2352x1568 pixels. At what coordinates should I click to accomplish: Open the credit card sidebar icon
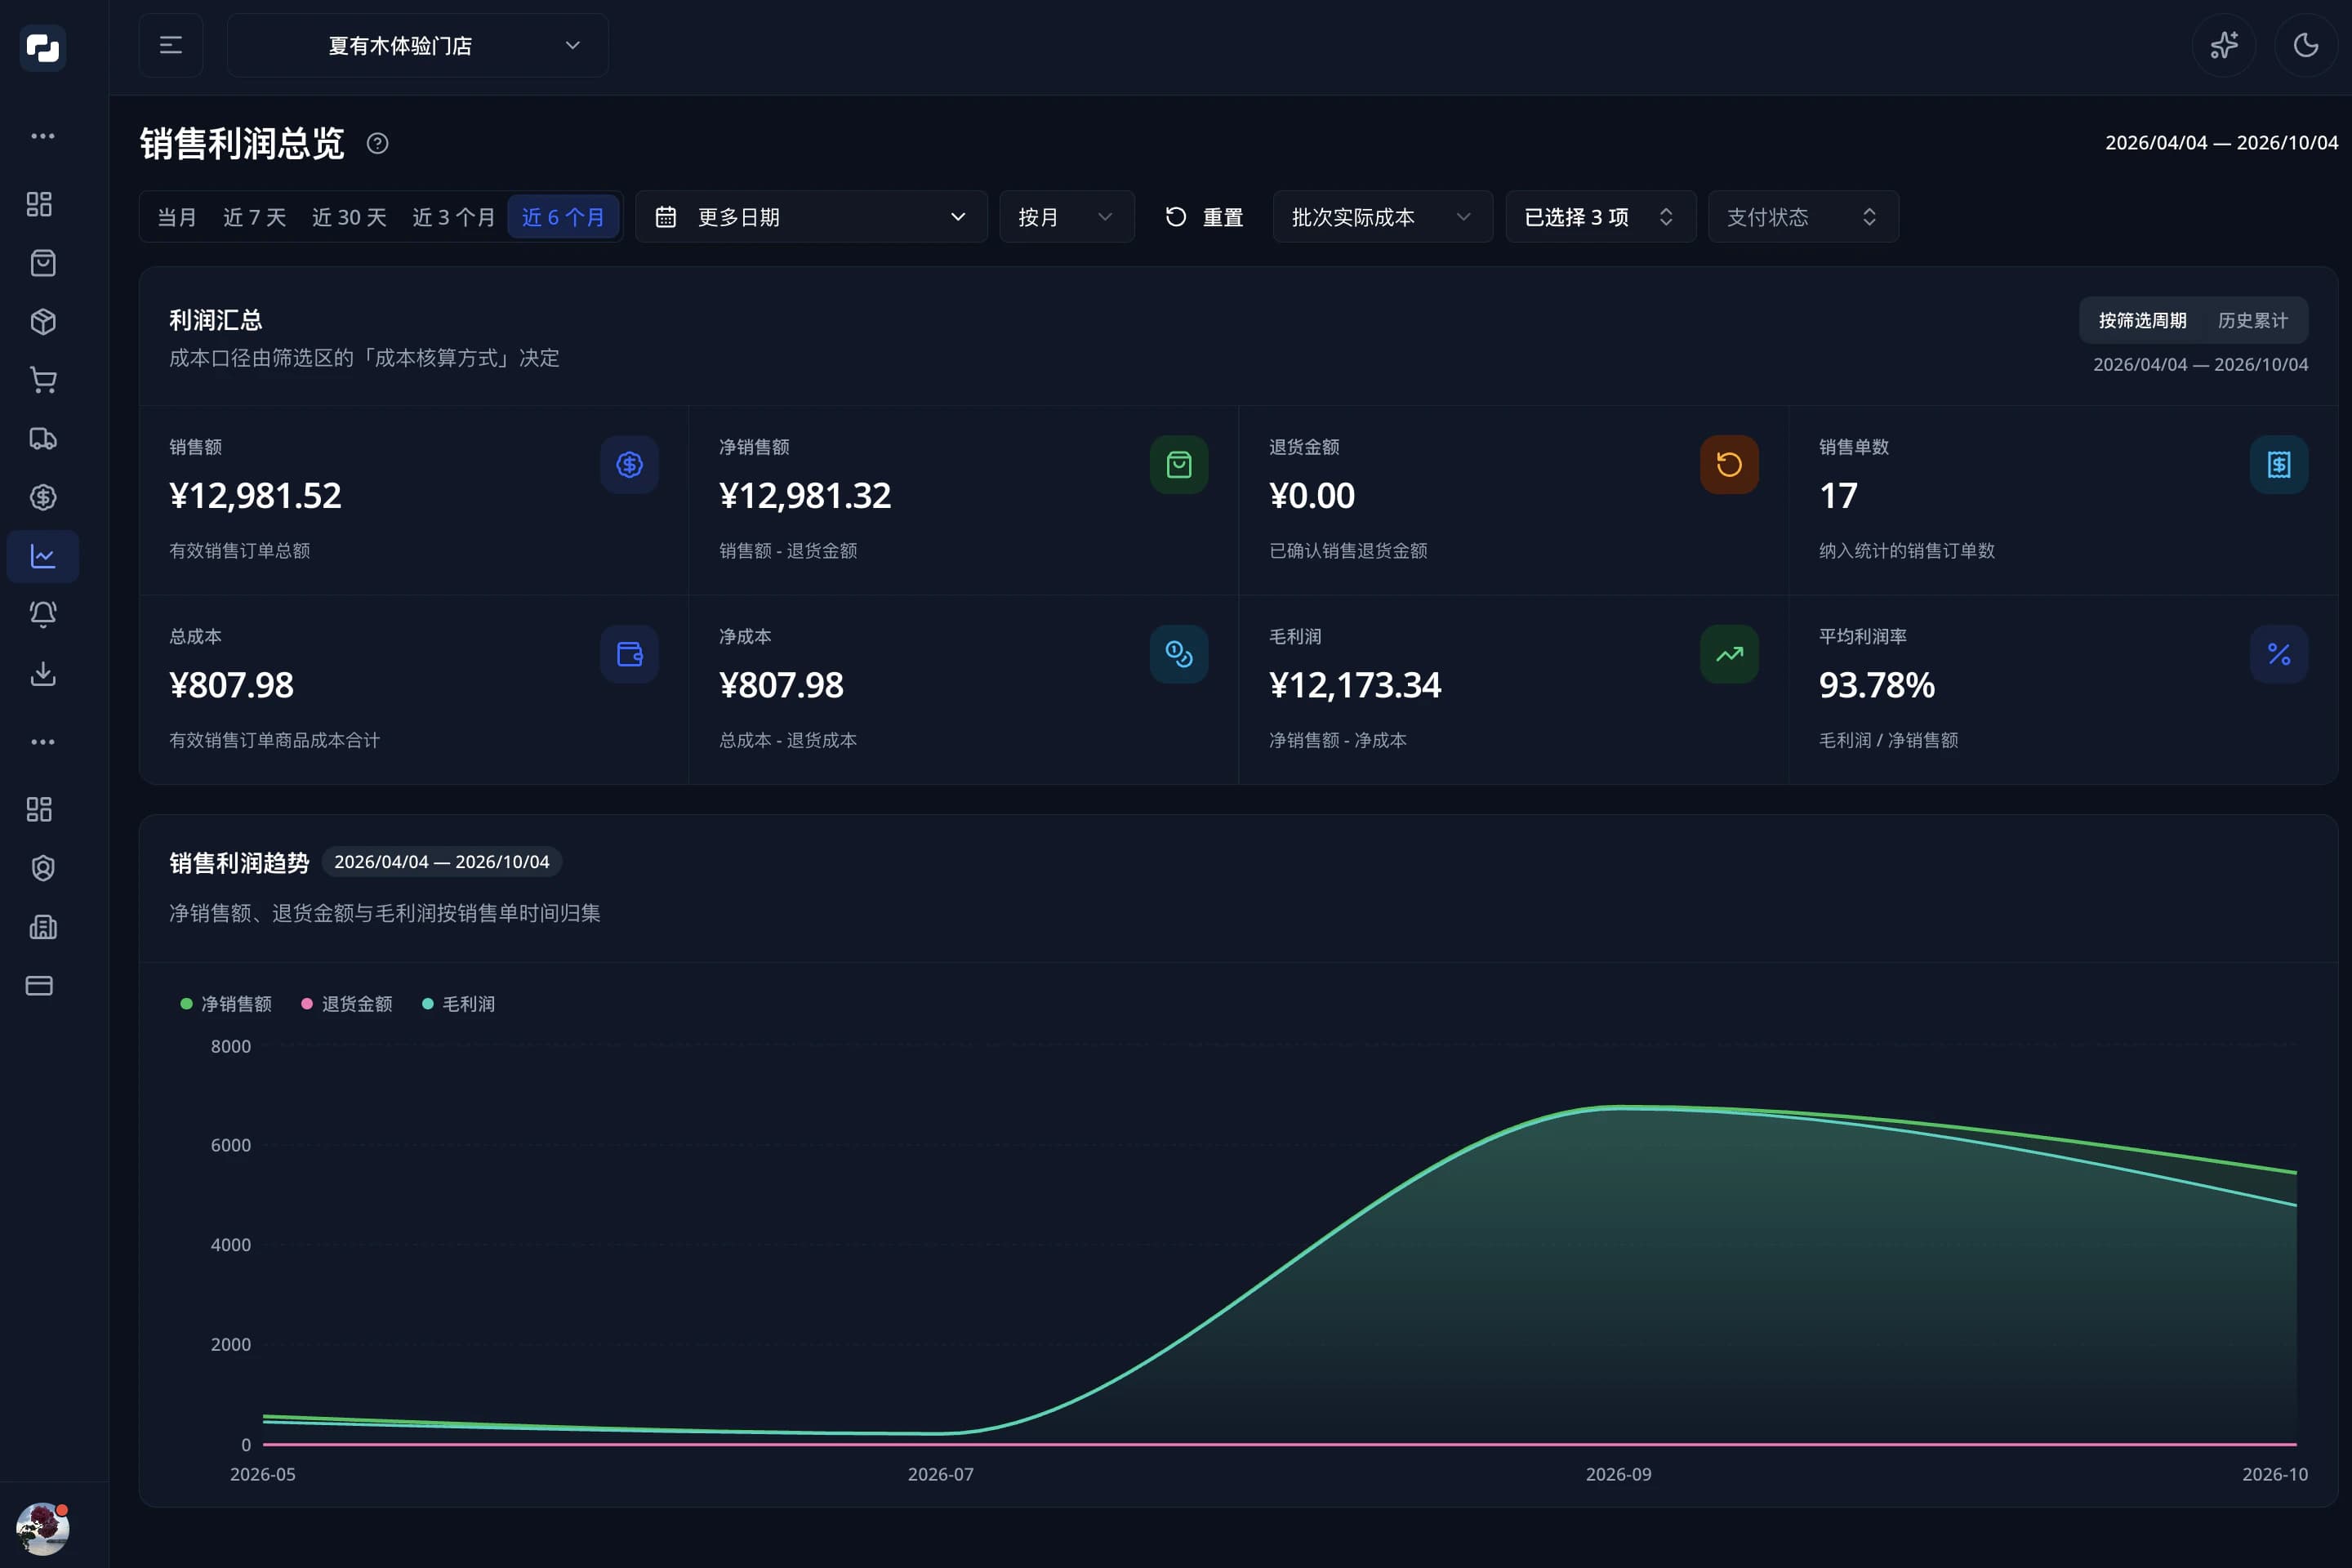[40, 986]
